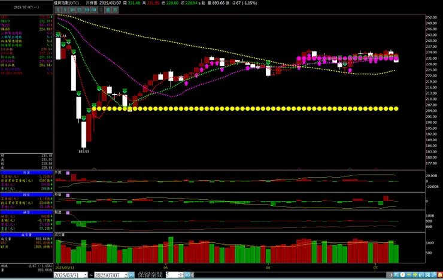Image resolution: width=443 pixels, height=280 pixels.
Task: Click the scrollbar left arrow at bottom
Action: tap(193, 275)
